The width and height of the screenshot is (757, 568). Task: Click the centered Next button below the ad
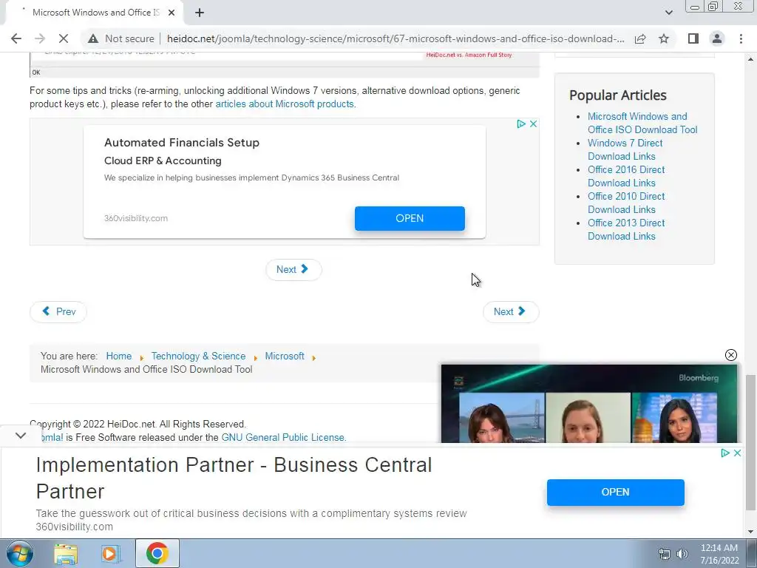point(293,269)
